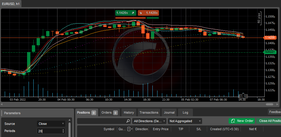Viewport: 281px width, 137px height.
Task: Click the T/P column header
Action: pos(181,129)
